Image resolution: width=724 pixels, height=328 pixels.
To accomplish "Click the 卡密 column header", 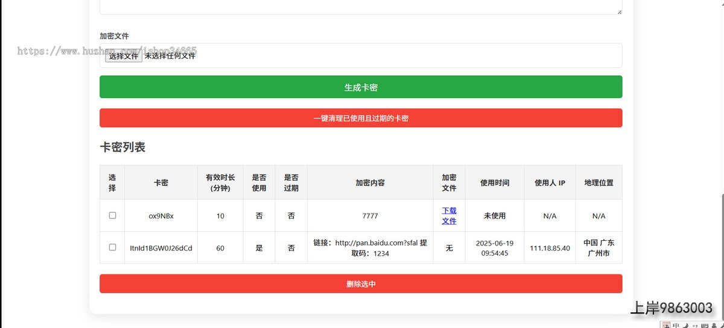I will click(161, 182).
